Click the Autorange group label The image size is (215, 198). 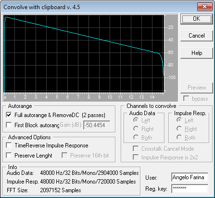point(20,106)
